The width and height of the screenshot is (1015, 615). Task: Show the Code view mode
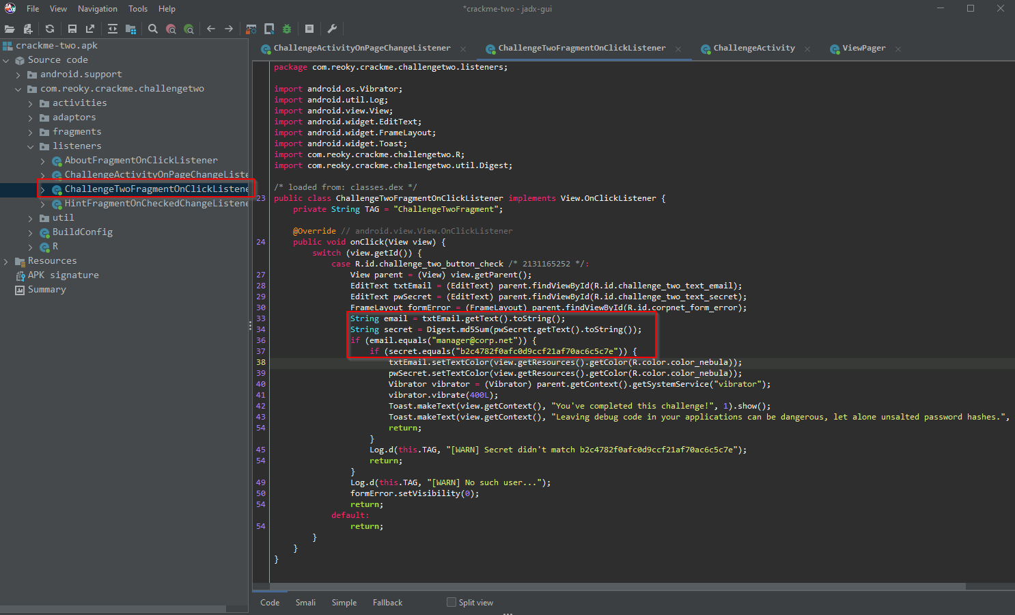pyautogui.click(x=270, y=603)
